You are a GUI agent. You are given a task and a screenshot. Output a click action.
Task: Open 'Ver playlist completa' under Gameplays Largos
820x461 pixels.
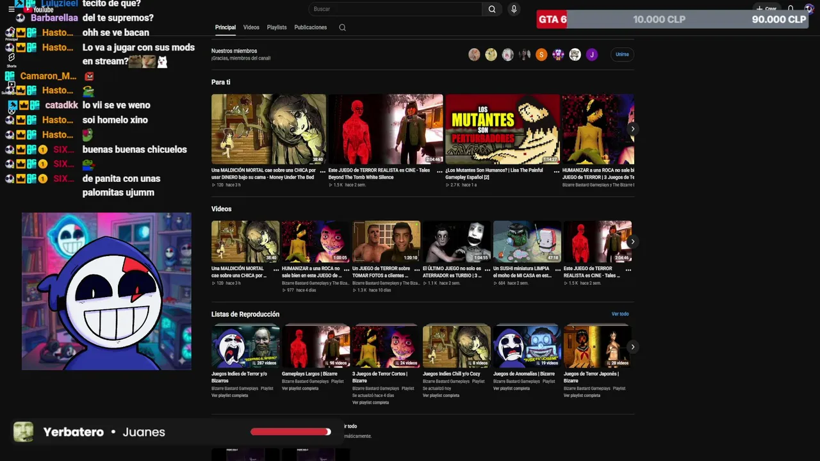(x=300, y=388)
